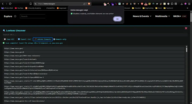
Task: Open the BugHunting bookmarks folder
Action: point(148,8)
